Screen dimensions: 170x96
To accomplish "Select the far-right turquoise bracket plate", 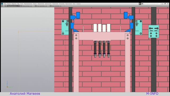I will [x=154, y=31].
